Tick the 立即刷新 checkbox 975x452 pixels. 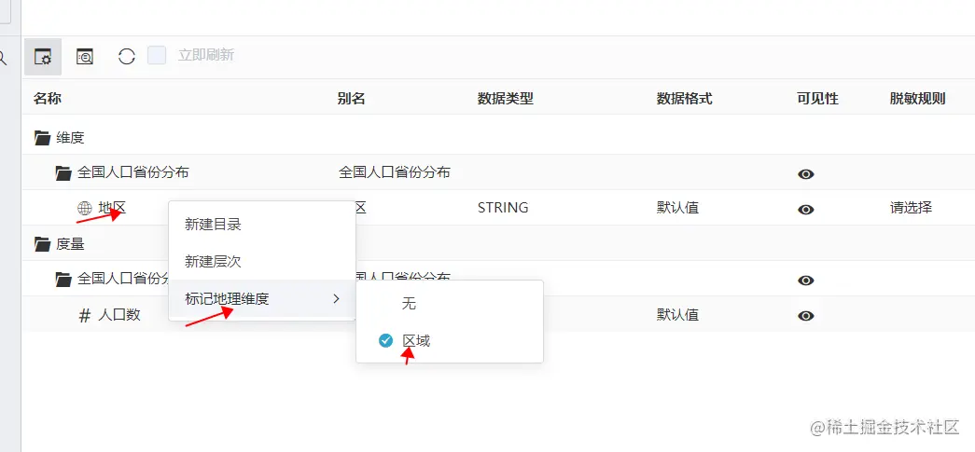tap(157, 55)
